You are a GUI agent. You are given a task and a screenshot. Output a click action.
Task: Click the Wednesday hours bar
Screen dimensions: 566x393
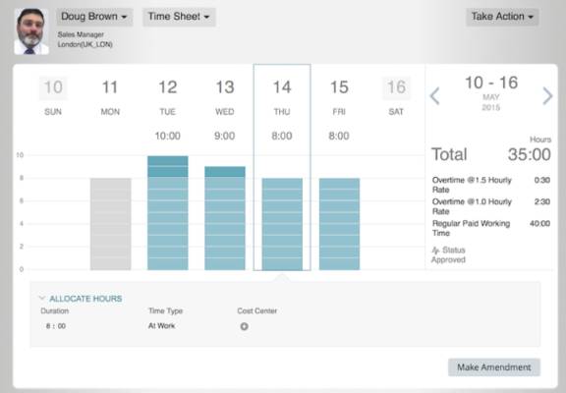point(225,218)
